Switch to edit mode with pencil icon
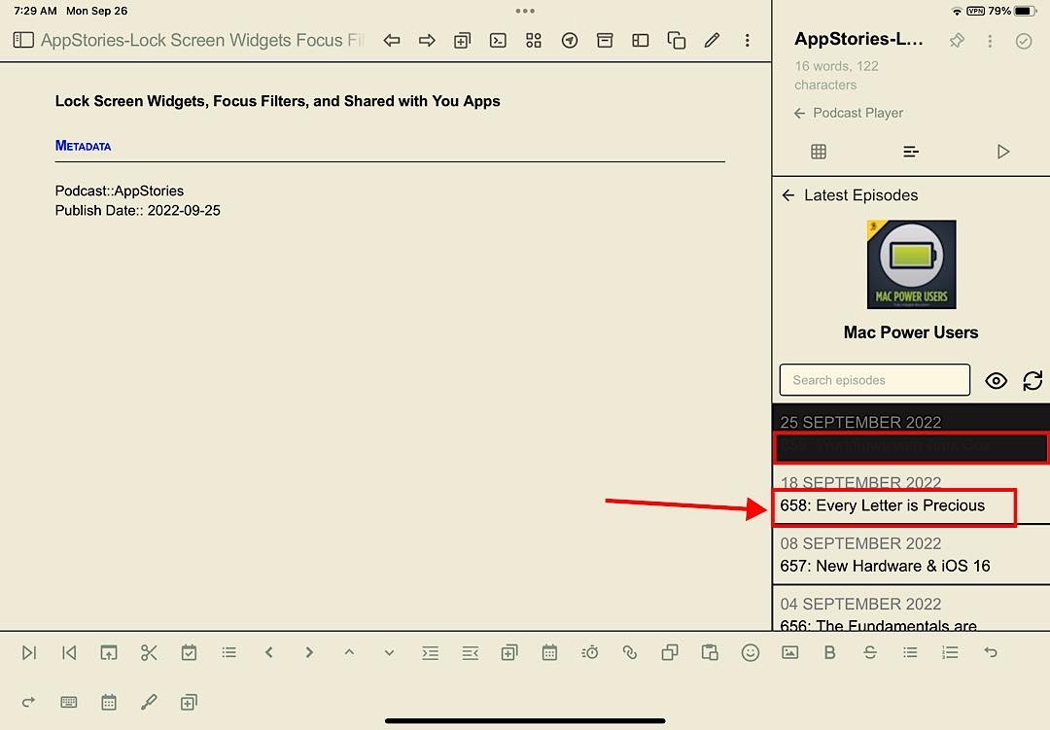Image resolution: width=1050 pixels, height=730 pixels. pyautogui.click(x=712, y=41)
